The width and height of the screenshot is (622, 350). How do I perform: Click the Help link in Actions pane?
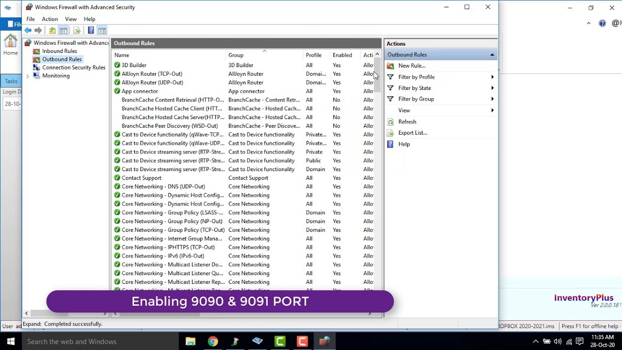pyautogui.click(x=404, y=144)
